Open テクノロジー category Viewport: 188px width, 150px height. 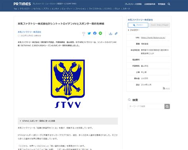coord(25,9)
